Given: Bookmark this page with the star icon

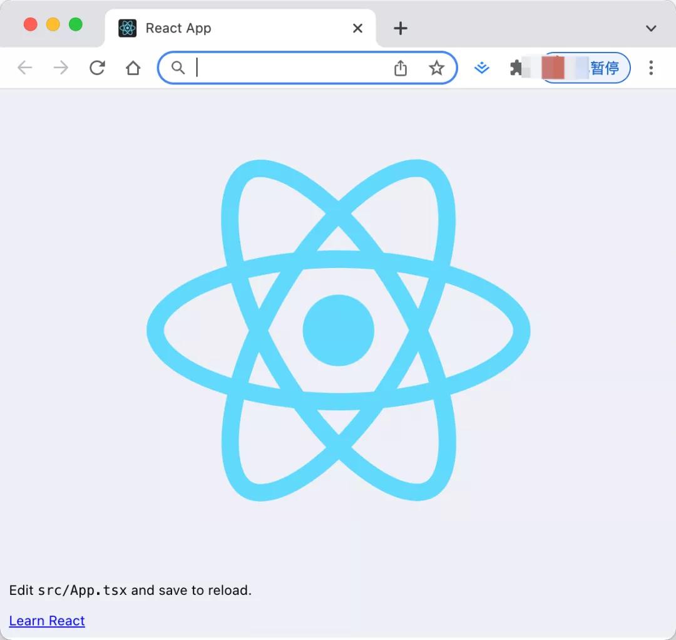Looking at the screenshot, I should (x=436, y=68).
